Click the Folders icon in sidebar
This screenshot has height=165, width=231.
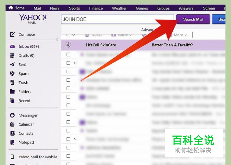point(12,91)
